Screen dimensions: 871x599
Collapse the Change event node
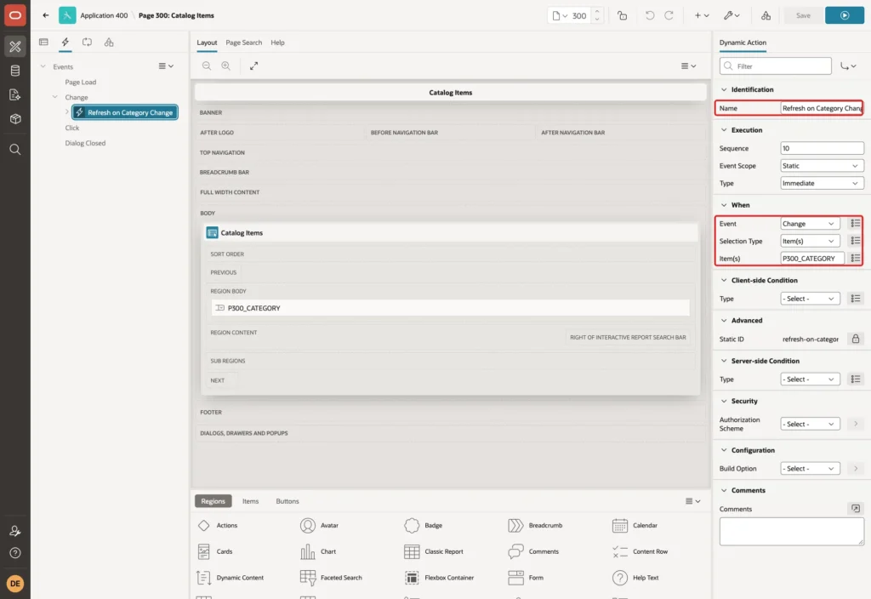[x=55, y=97]
